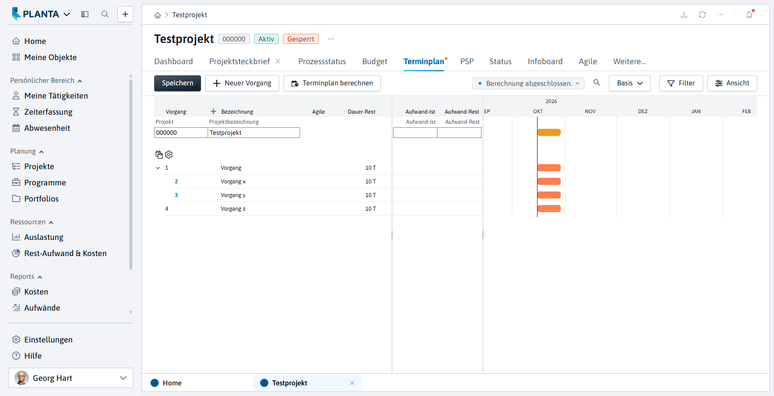Open search magnifier next to Basis
Screen dimensions: 774x396
coord(597,83)
